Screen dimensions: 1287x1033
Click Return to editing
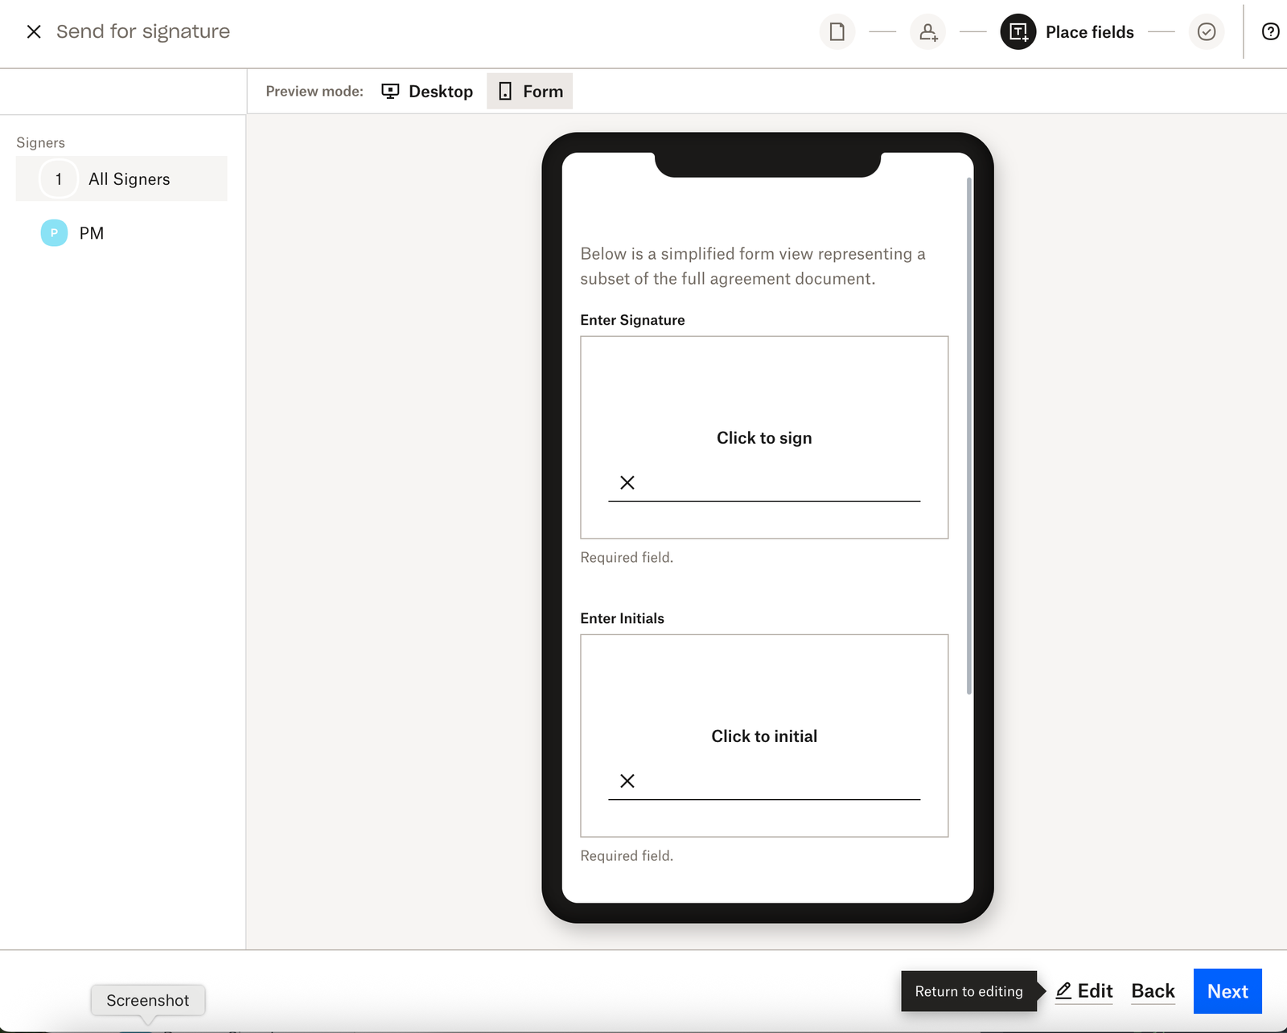(x=968, y=991)
